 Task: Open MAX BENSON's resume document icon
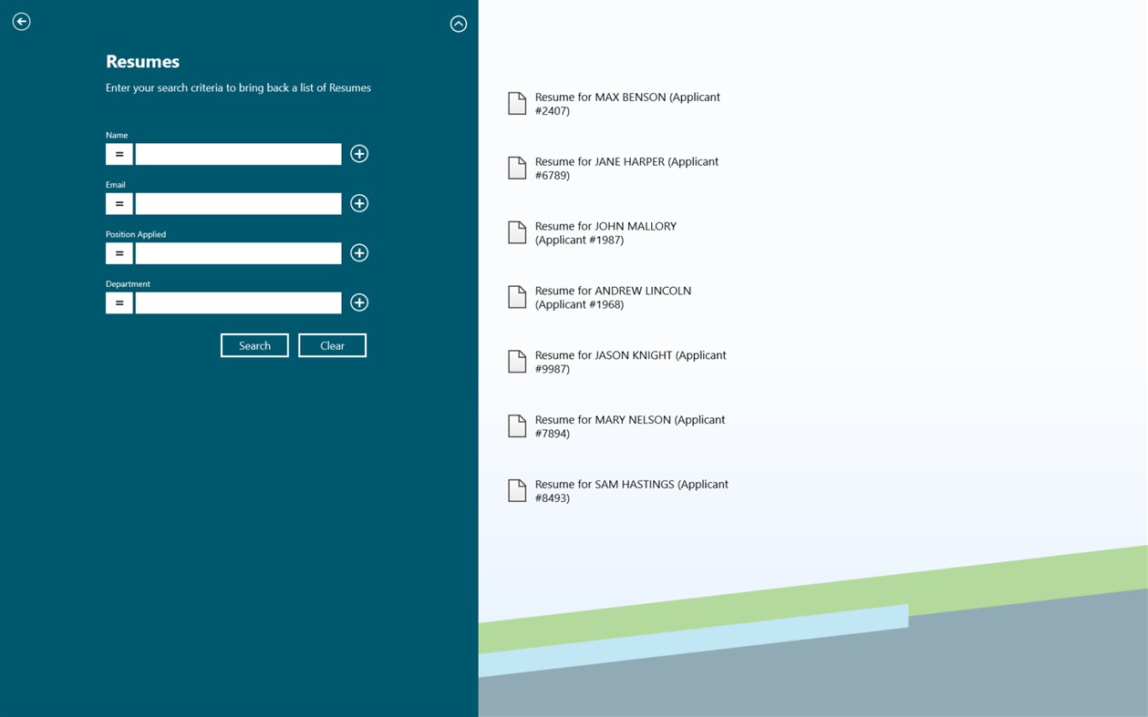click(x=518, y=103)
